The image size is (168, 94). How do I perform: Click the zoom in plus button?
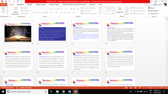click(x=158, y=88)
